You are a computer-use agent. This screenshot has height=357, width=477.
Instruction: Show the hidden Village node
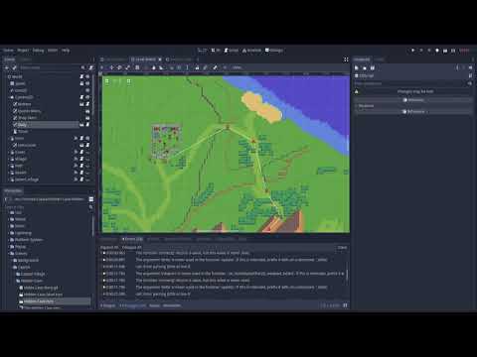point(87,159)
